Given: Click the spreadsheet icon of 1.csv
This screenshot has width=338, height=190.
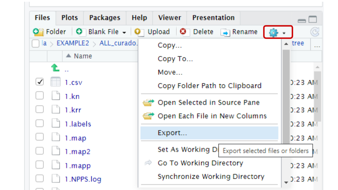Looking at the screenshot, I should pyautogui.click(x=55, y=82).
